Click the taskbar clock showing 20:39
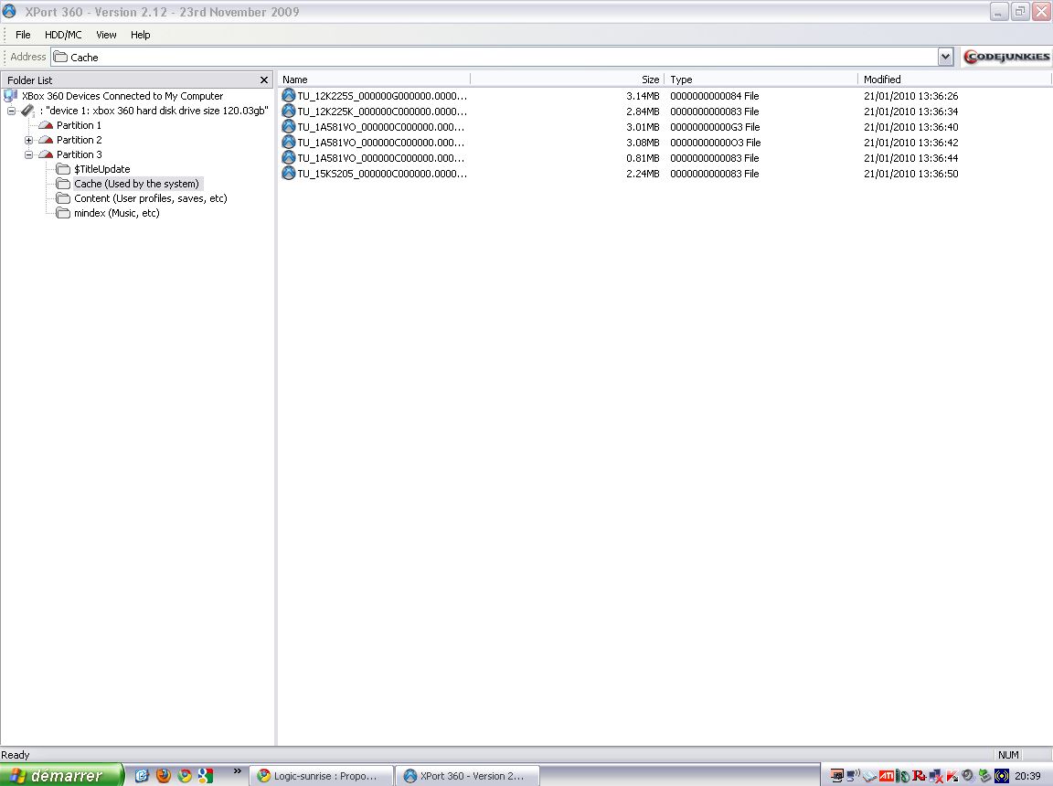The height and width of the screenshot is (786, 1053). tap(1027, 776)
